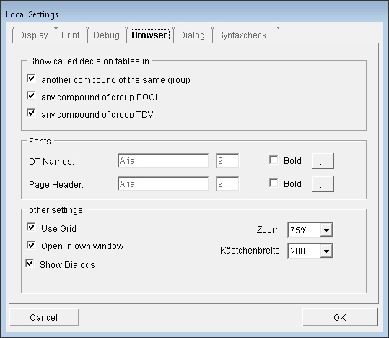This screenshot has width=389, height=338.
Task: Switch to the Display tab
Action: click(34, 35)
